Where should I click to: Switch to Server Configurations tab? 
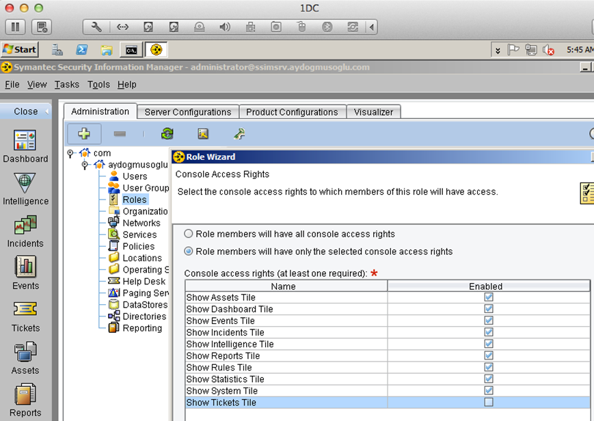tap(188, 112)
